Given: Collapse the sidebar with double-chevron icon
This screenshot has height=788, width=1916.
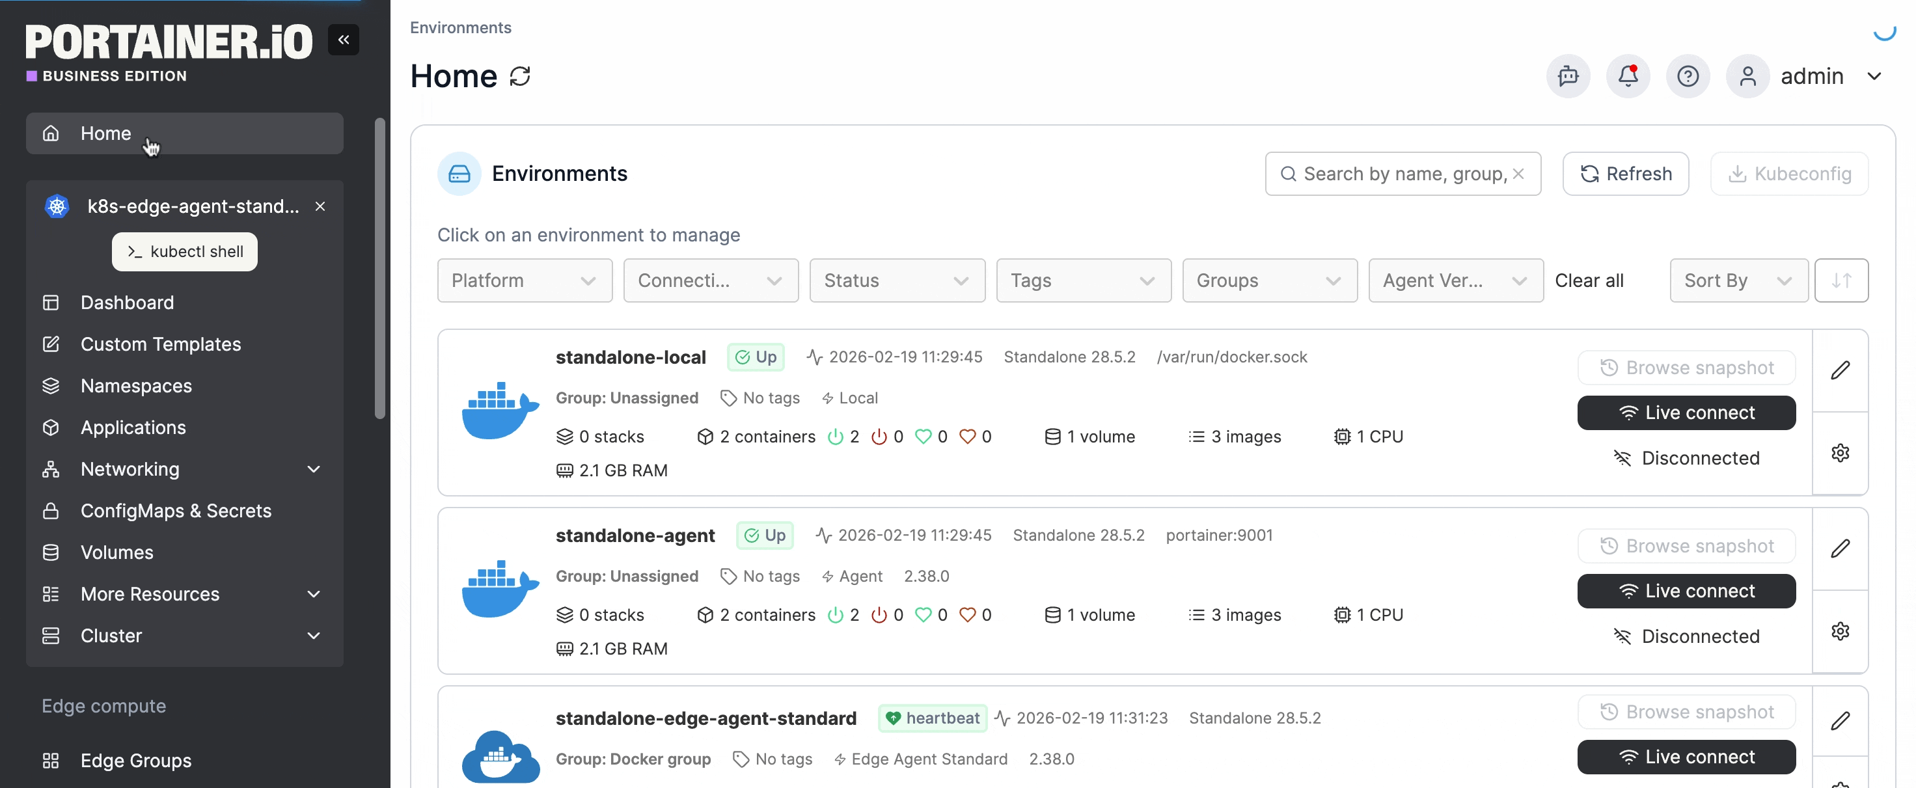Looking at the screenshot, I should [343, 40].
